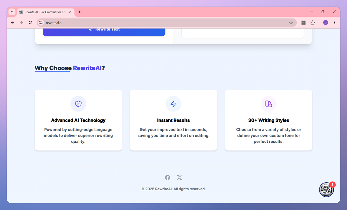Click the Advanced AI Technology heading

click(78, 120)
